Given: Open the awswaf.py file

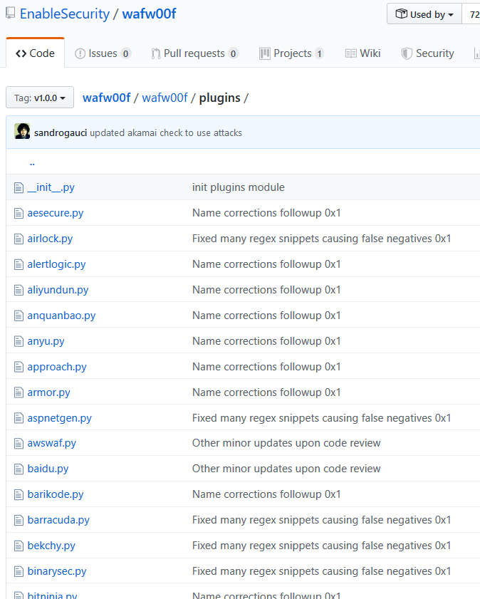Looking at the screenshot, I should pos(51,443).
